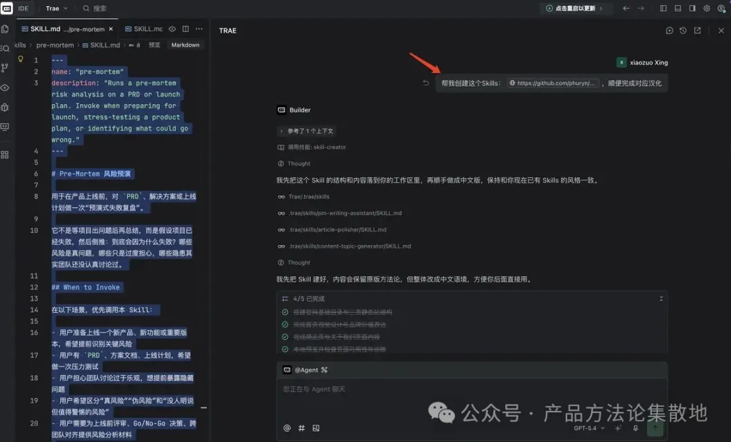Insert @ mention in chat input

[287, 428]
